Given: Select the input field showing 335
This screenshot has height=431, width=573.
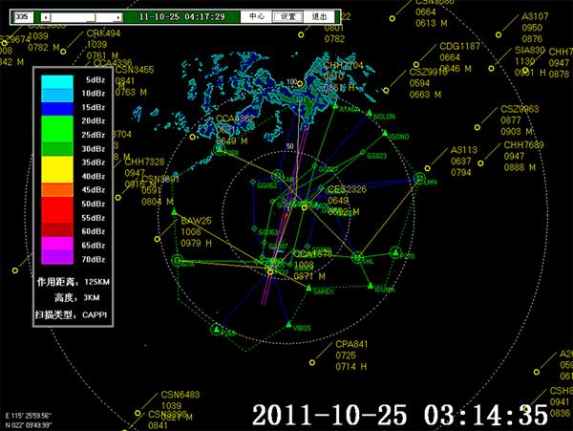Looking at the screenshot, I should pyautogui.click(x=23, y=17).
